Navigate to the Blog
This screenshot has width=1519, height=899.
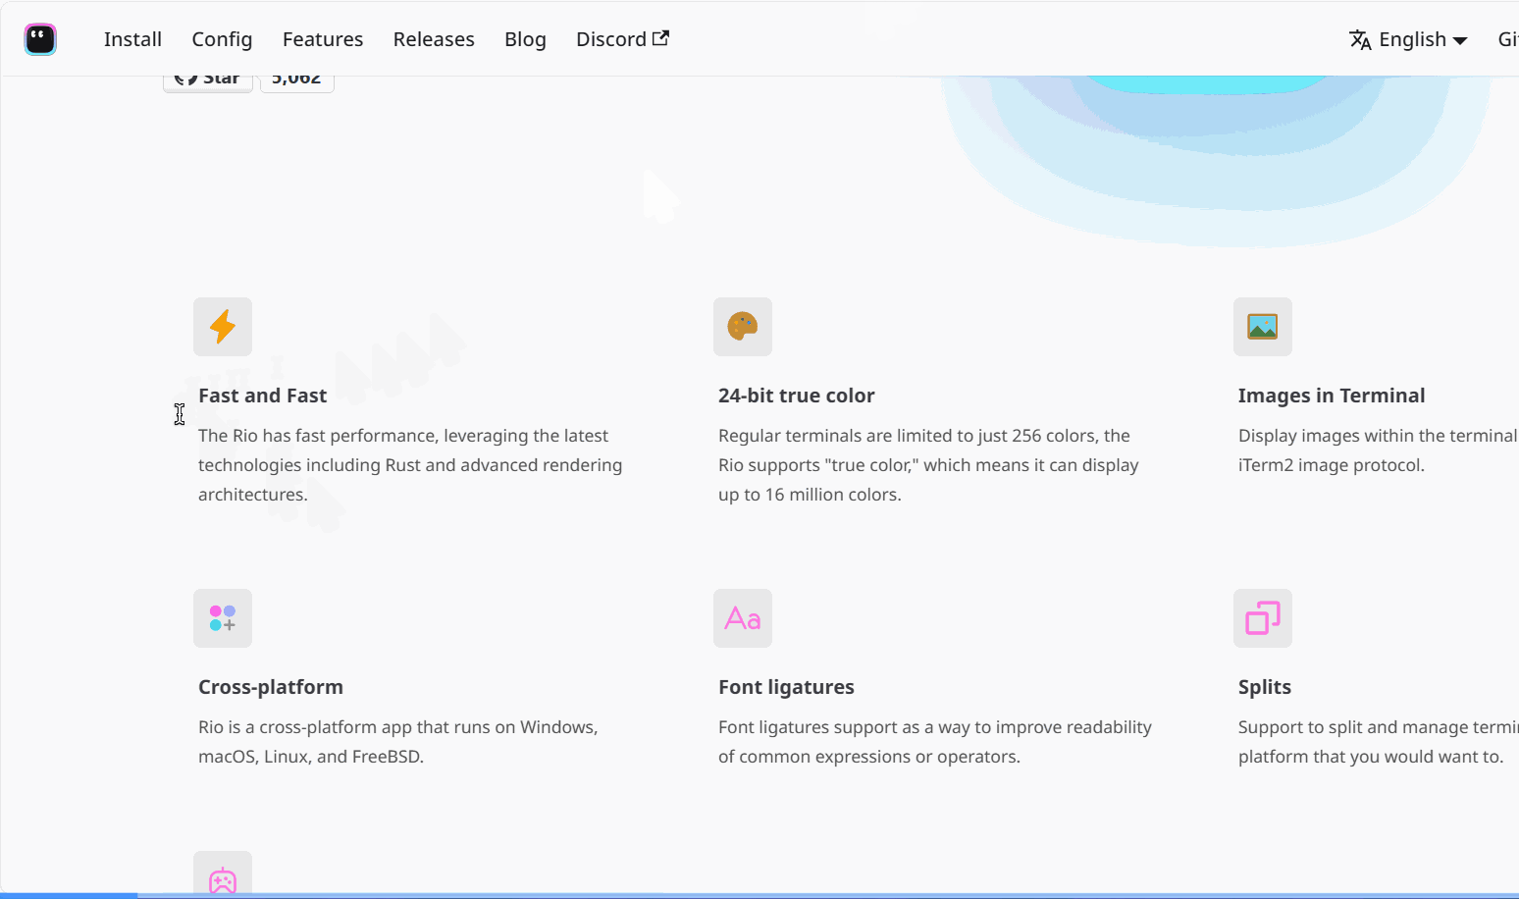[525, 39]
